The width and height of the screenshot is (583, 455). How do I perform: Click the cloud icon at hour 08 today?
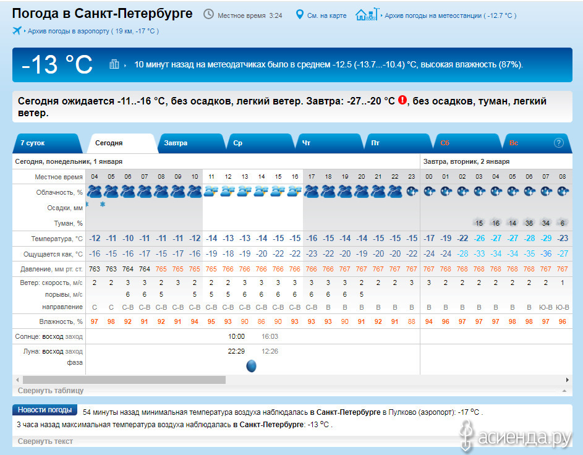161,192
